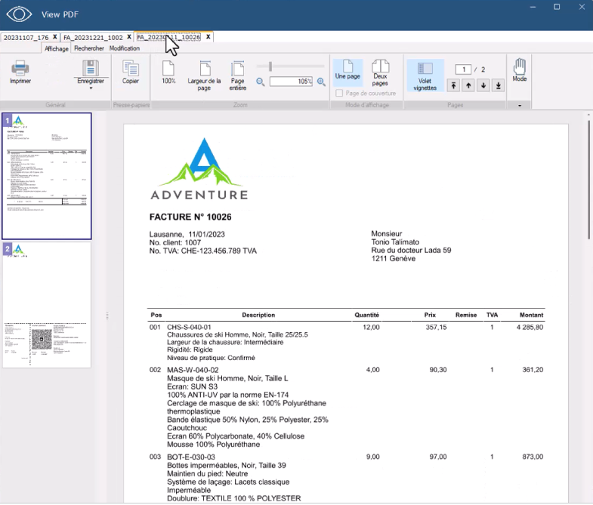The height and width of the screenshot is (505, 593).
Task: Click the price 357,15
Action: 436,327
